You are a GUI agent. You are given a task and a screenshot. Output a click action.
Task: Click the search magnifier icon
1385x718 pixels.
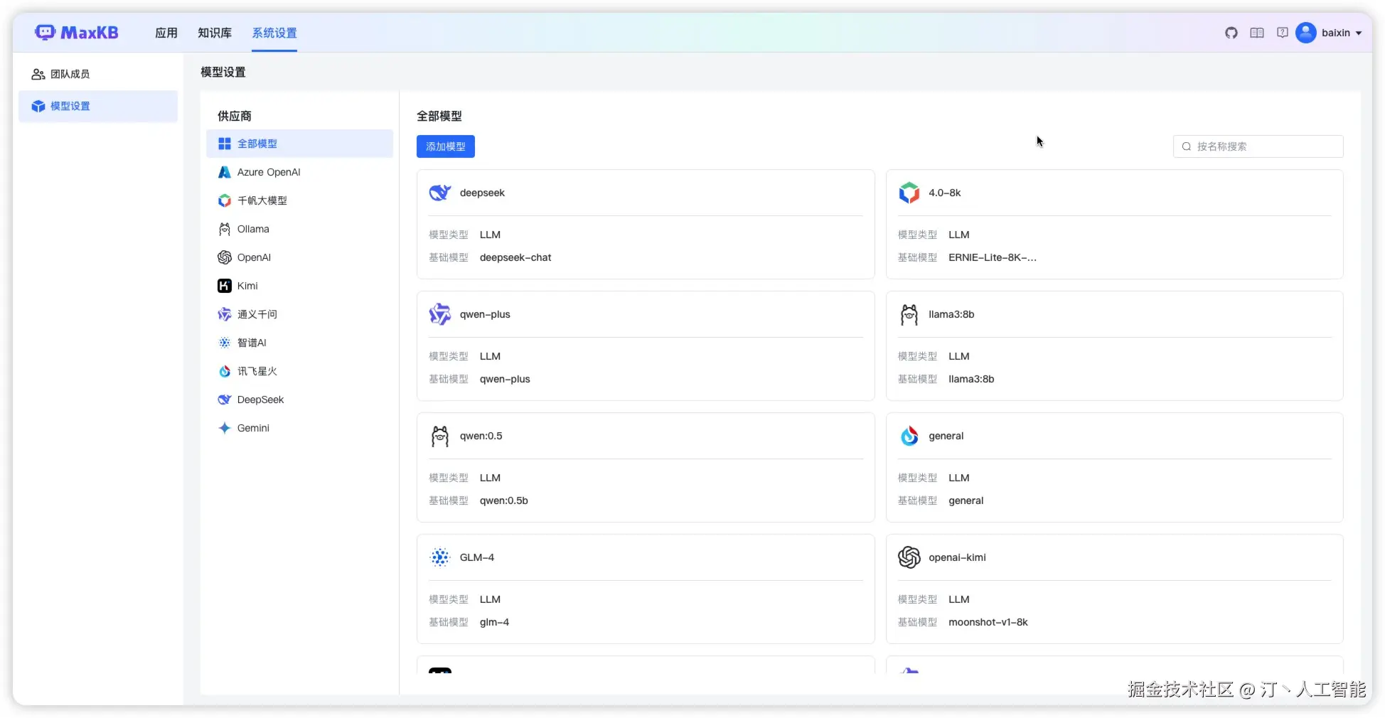(1187, 146)
